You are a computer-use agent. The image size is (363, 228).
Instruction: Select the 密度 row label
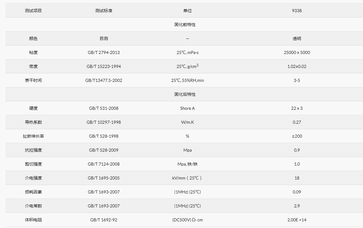tap(33, 66)
